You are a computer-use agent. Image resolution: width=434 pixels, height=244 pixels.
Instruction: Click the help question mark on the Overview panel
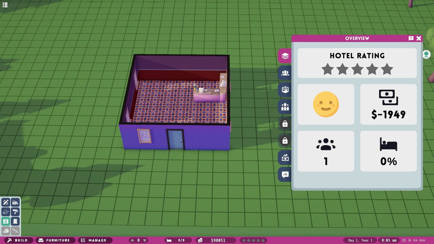point(411,38)
